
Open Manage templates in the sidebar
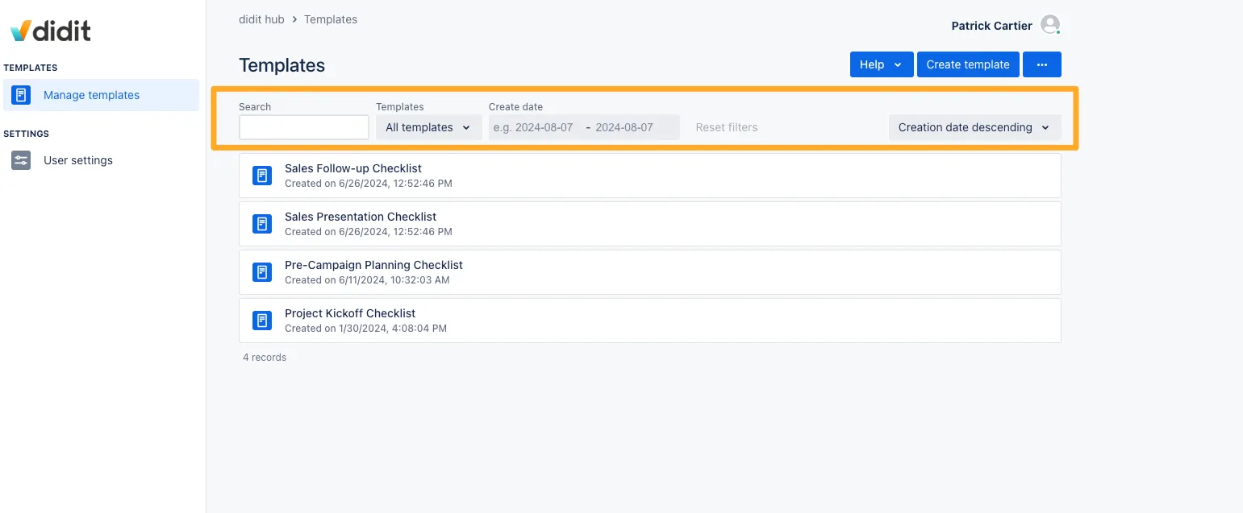pyautogui.click(x=101, y=95)
